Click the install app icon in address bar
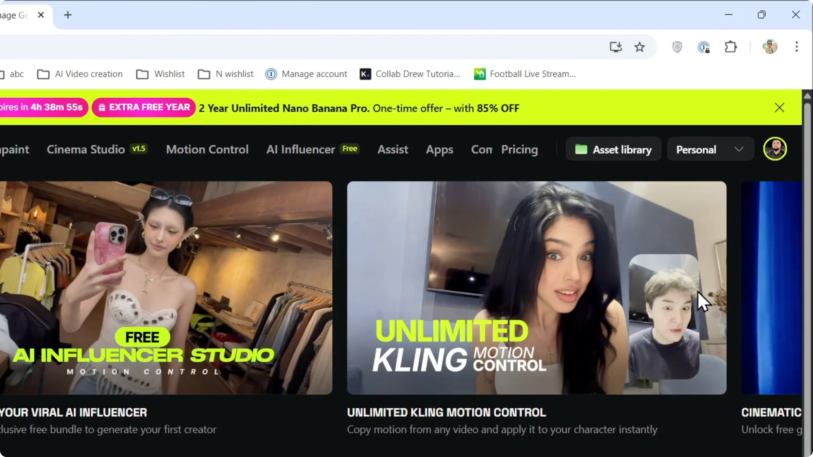813x457 pixels. (616, 47)
